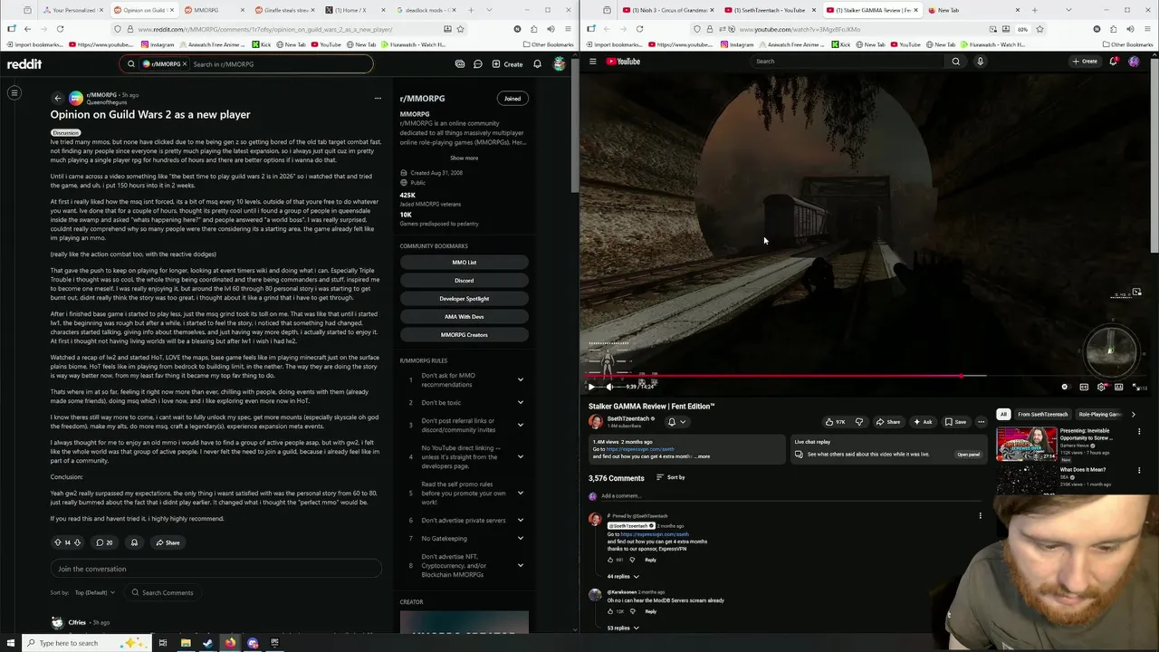Search YouTube with magnifier icon

pyautogui.click(x=955, y=62)
